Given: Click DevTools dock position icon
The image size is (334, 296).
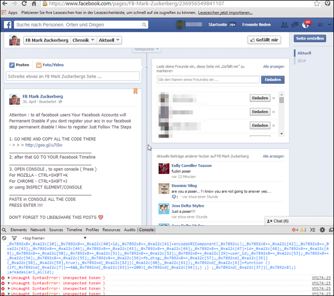Looking at the screenshot, I should click(331, 230).
